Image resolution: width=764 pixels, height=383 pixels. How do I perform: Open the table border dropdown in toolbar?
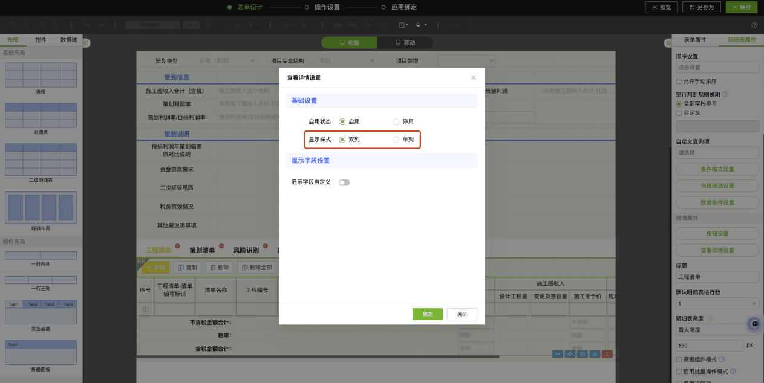click(x=403, y=25)
